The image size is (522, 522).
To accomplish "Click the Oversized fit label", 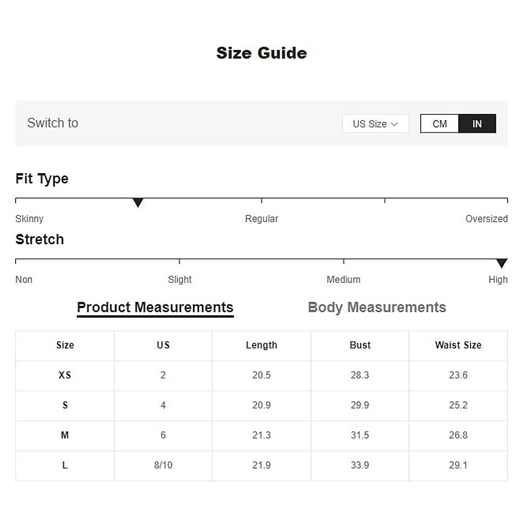I will [486, 219].
